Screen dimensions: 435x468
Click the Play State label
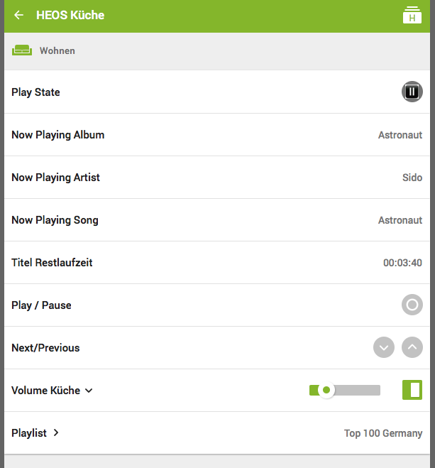tap(35, 92)
